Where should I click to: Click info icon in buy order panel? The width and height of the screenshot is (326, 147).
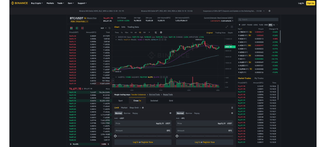pyautogui.click(x=170, y=113)
